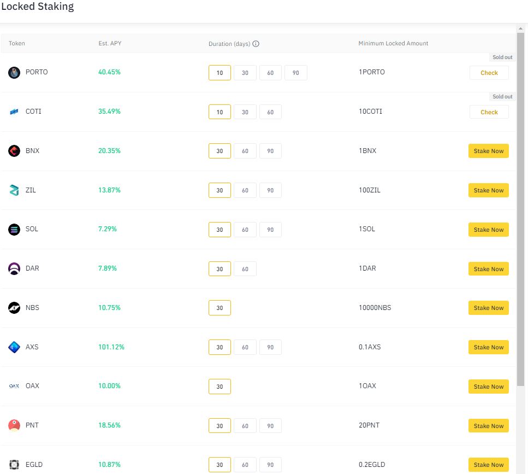Click the 100ZIL minimum amount
528x474 pixels.
click(x=370, y=190)
